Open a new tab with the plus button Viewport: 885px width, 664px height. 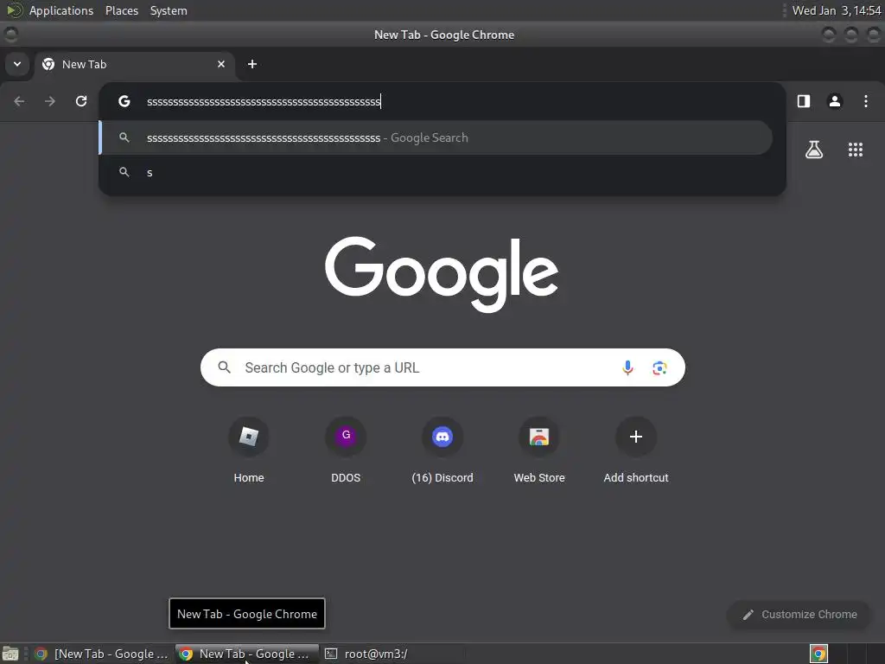click(252, 64)
